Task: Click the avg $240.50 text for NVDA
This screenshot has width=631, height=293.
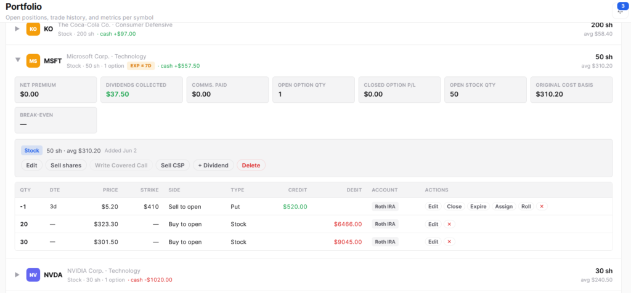Action: coord(596,279)
